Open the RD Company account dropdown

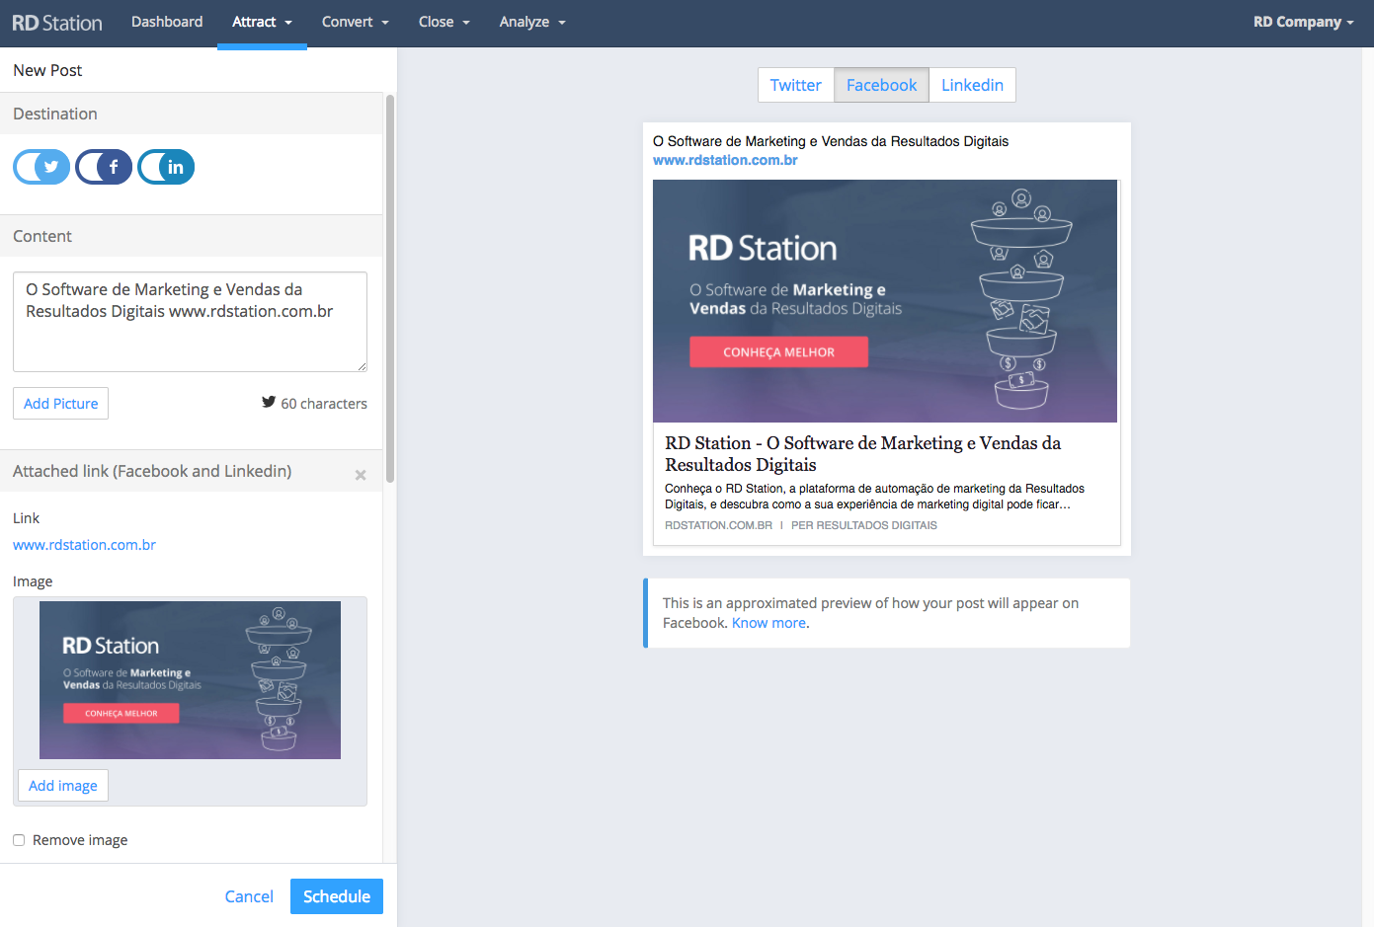coord(1304,22)
